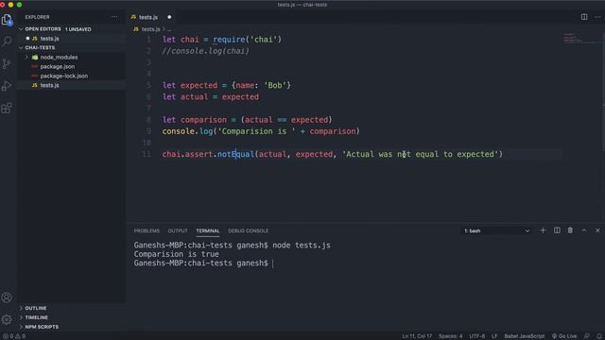605x340 pixels.
Task: Open the Extensions view
Action: coord(7,108)
